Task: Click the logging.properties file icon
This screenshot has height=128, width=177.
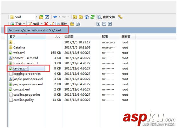Action: click(x=11, y=74)
